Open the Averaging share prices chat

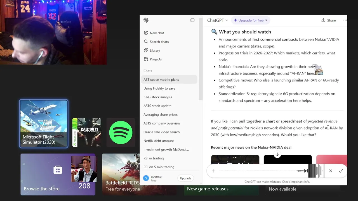(x=169, y=114)
